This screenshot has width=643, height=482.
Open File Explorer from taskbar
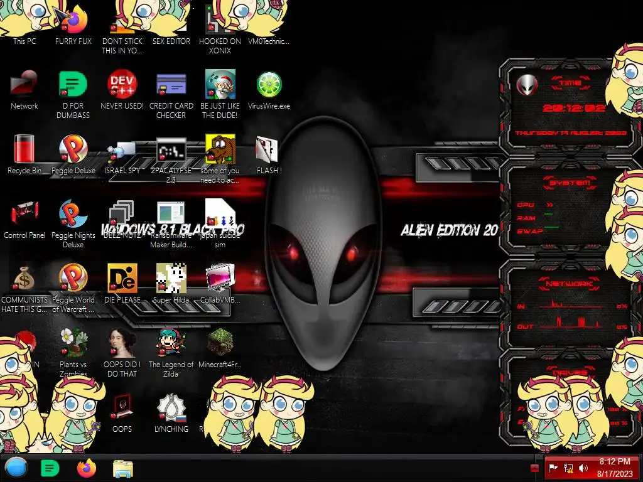click(x=122, y=469)
